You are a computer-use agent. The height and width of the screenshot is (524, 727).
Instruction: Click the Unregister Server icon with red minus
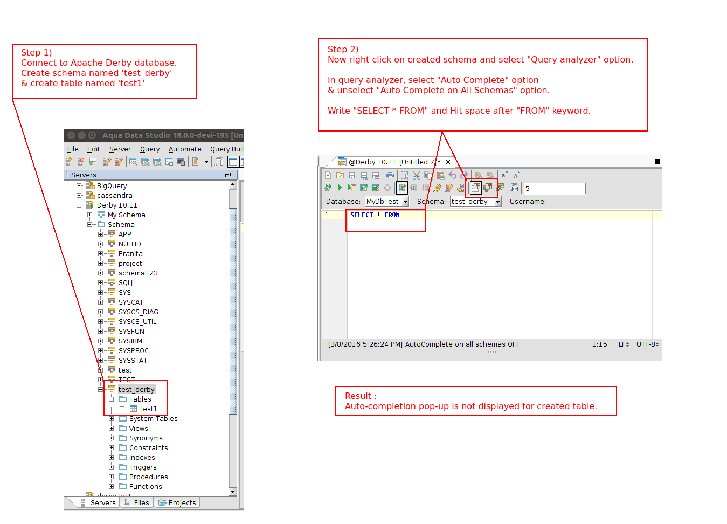click(80, 161)
